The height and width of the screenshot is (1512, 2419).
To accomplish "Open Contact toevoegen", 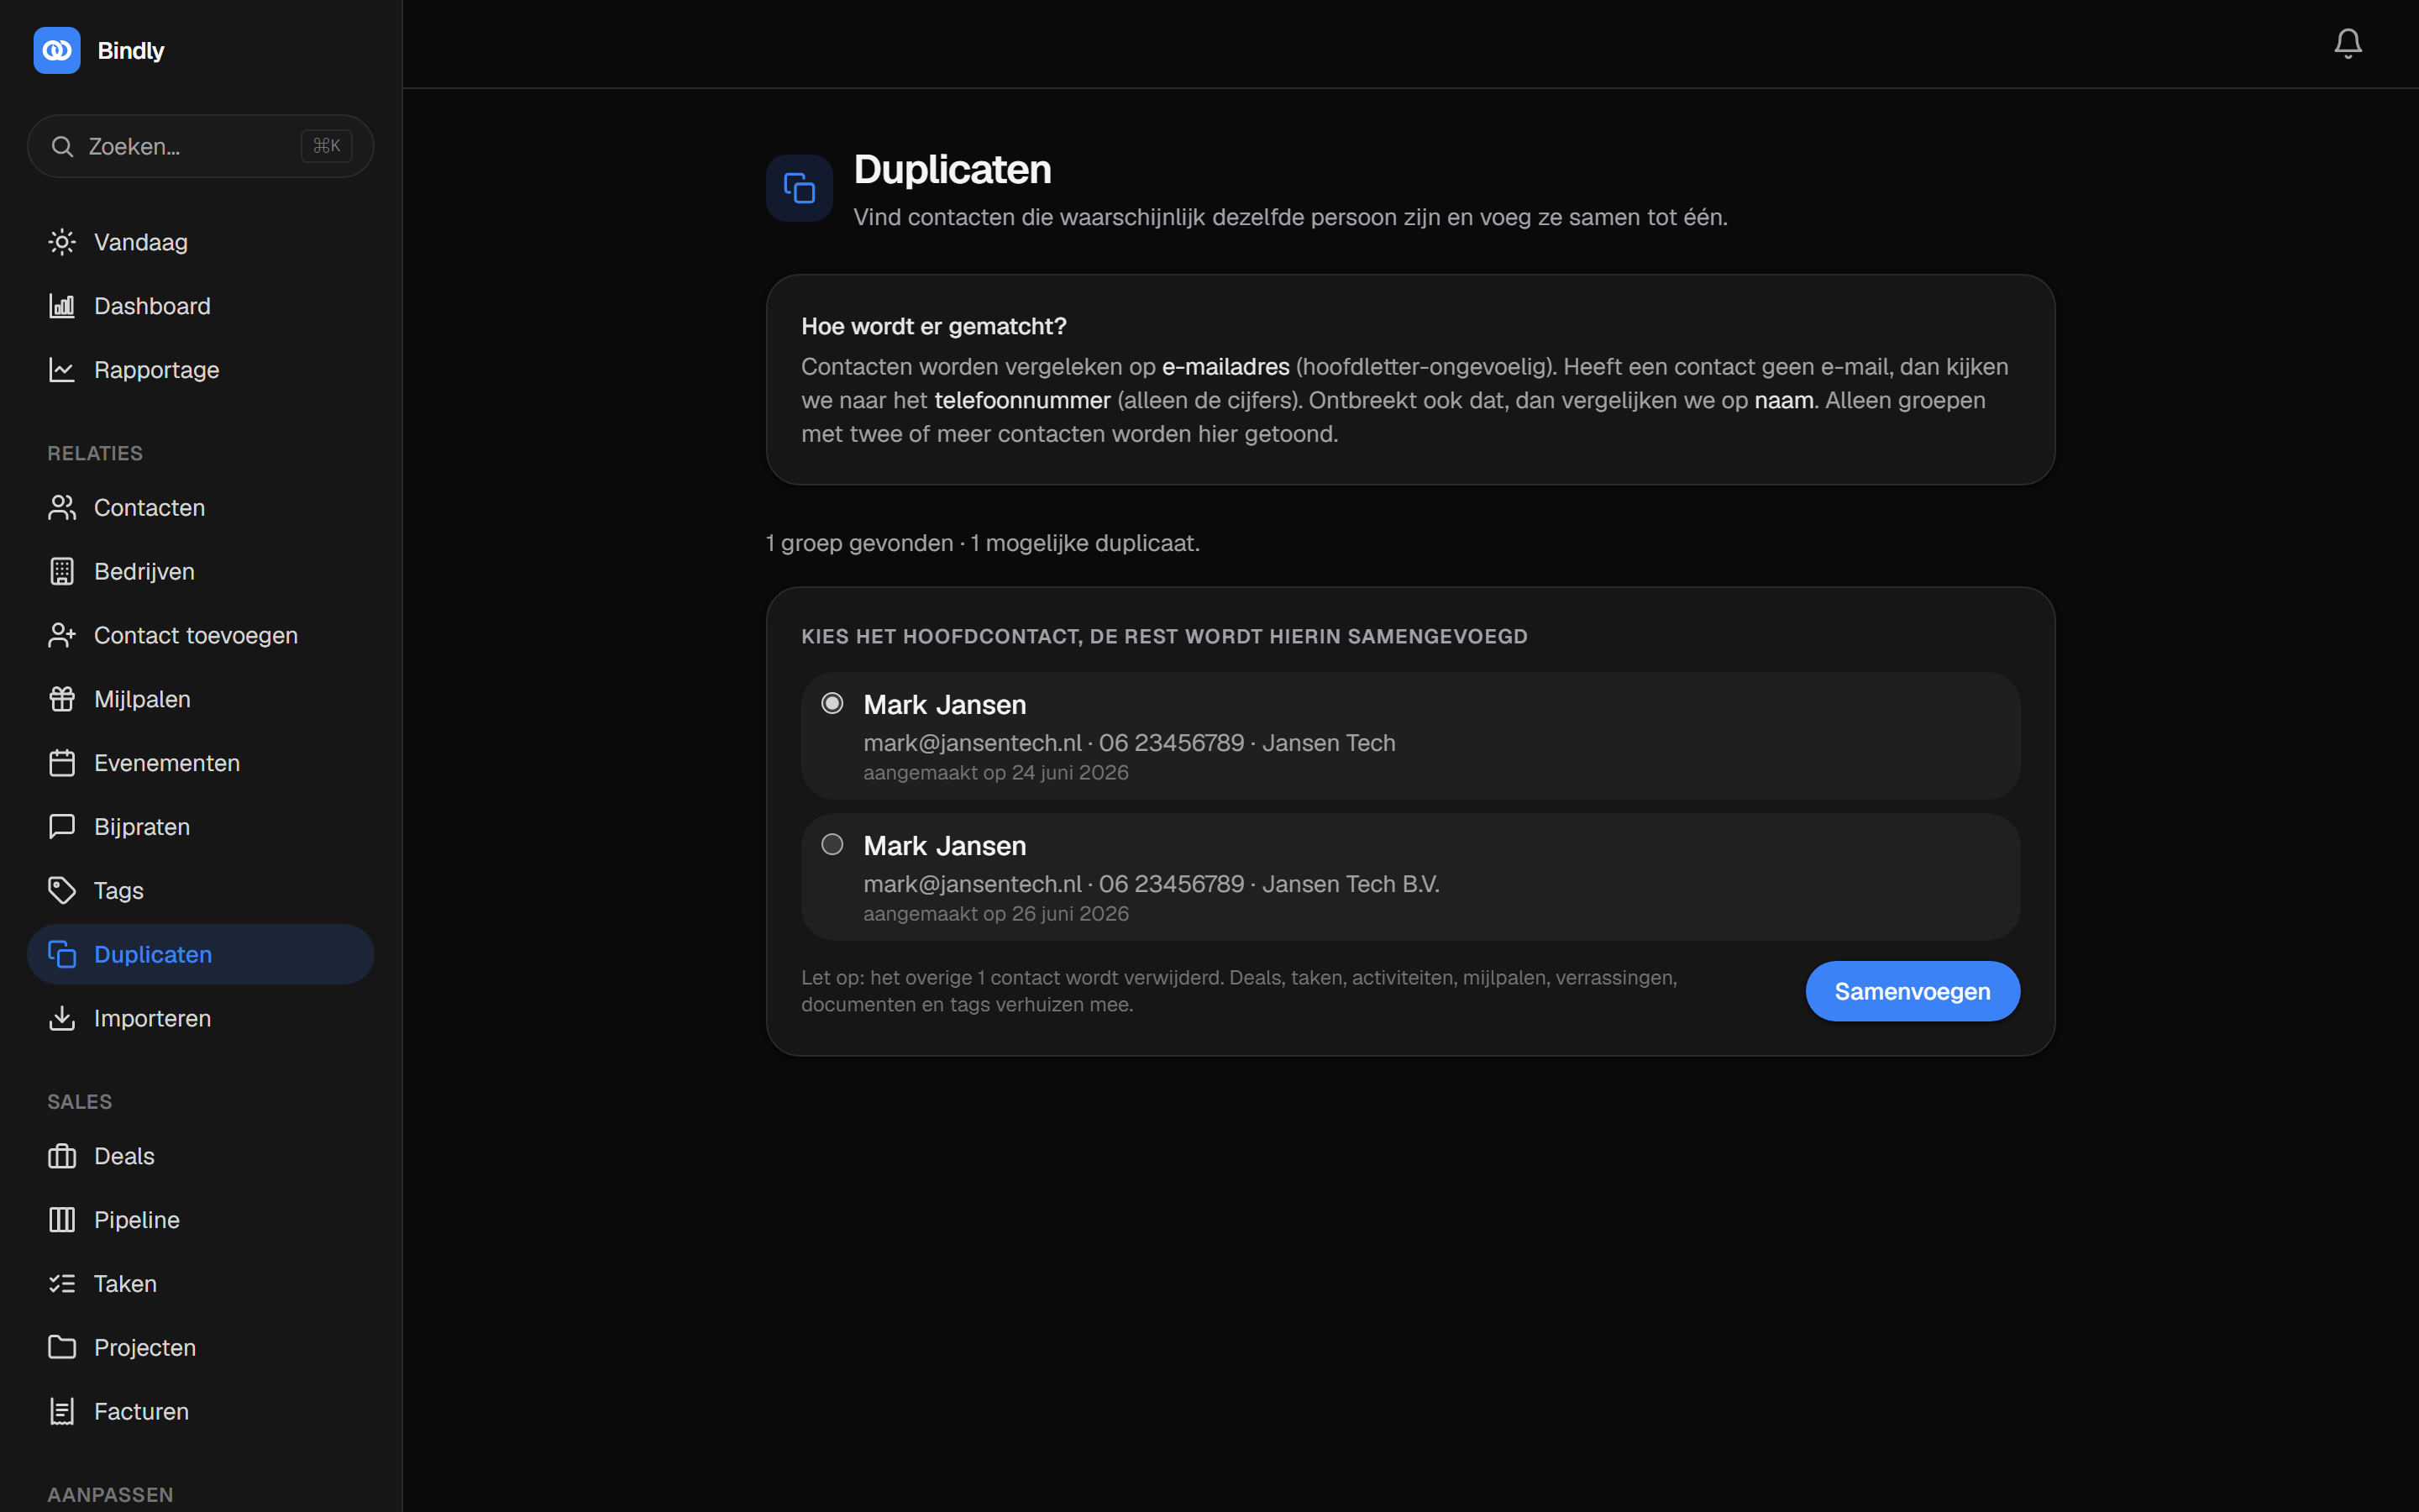I will pyautogui.click(x=201, y=636).
